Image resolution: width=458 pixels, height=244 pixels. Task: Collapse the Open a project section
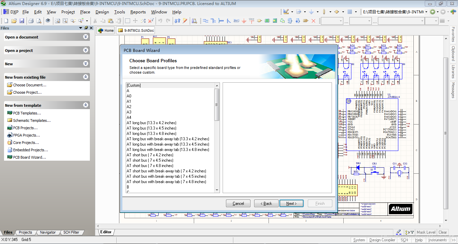(86, 50)
